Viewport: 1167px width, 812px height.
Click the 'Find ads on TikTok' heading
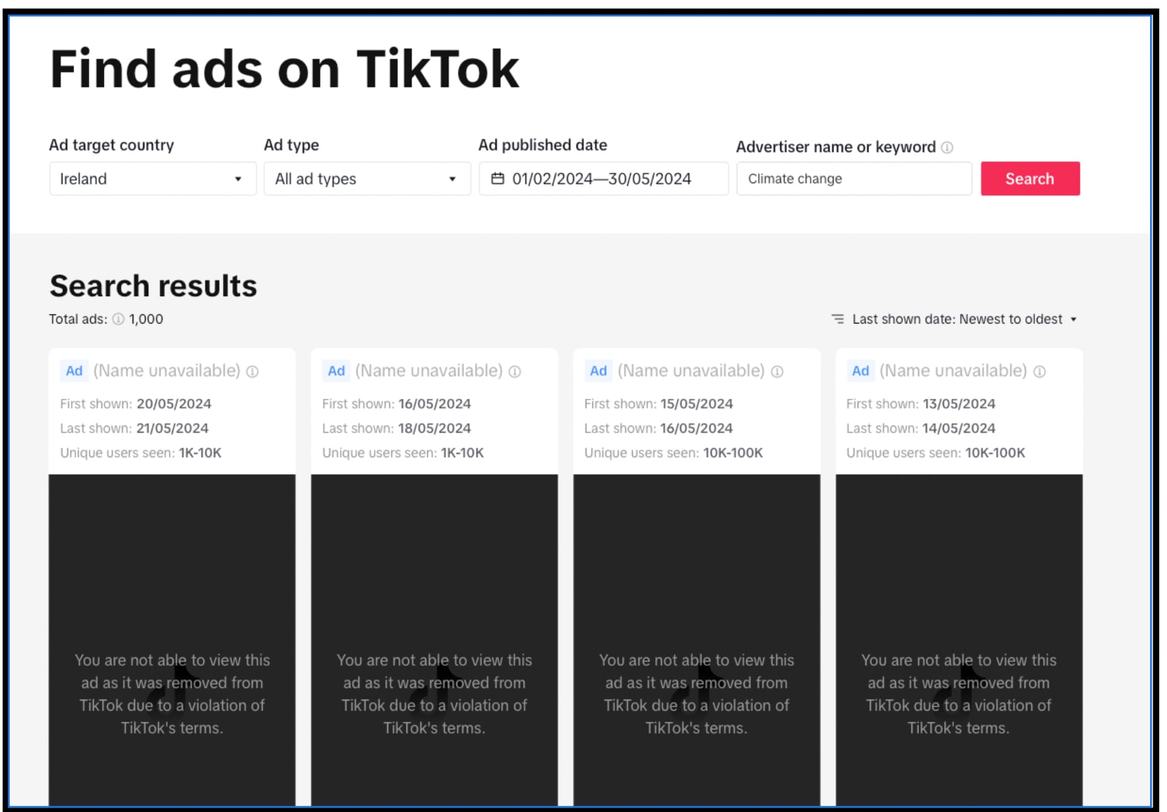[284, 70]
